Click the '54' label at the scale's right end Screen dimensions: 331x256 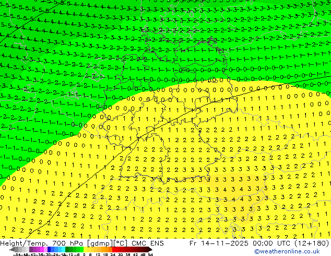150,255
